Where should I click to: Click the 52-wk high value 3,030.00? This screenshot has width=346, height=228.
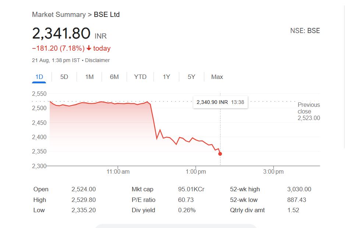click(299, 189)
